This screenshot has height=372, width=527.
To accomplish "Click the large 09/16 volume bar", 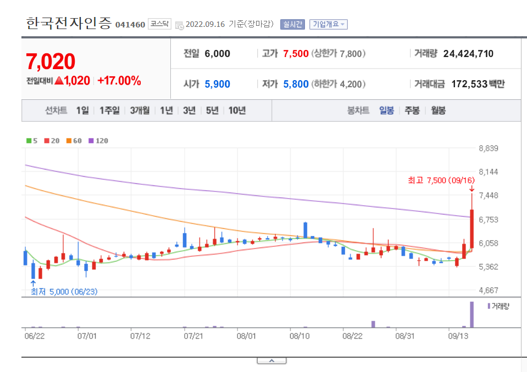I will coord(472,314).
